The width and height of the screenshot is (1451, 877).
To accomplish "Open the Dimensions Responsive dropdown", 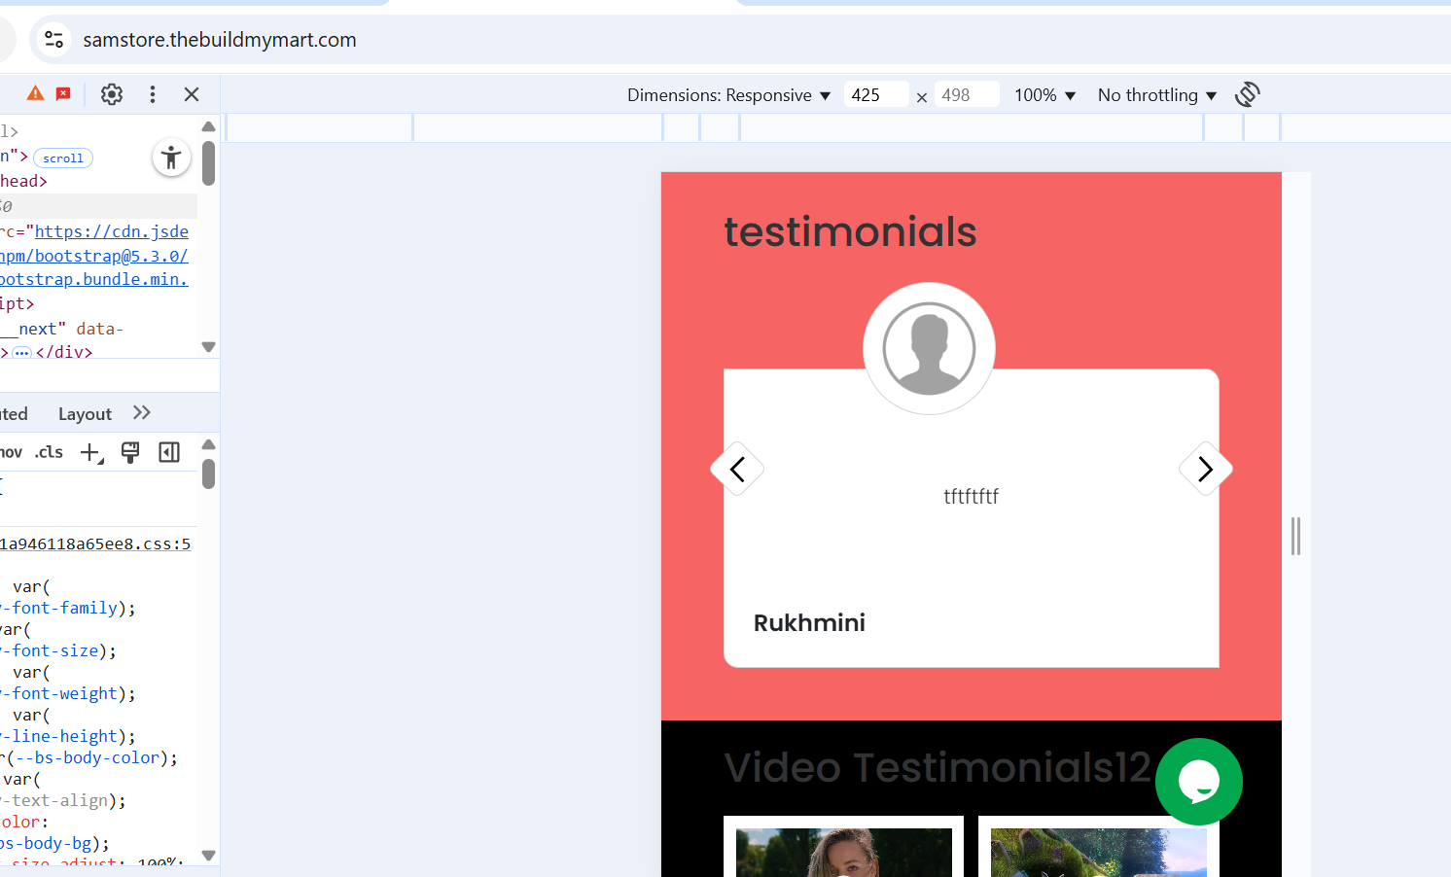I will 728,95.
